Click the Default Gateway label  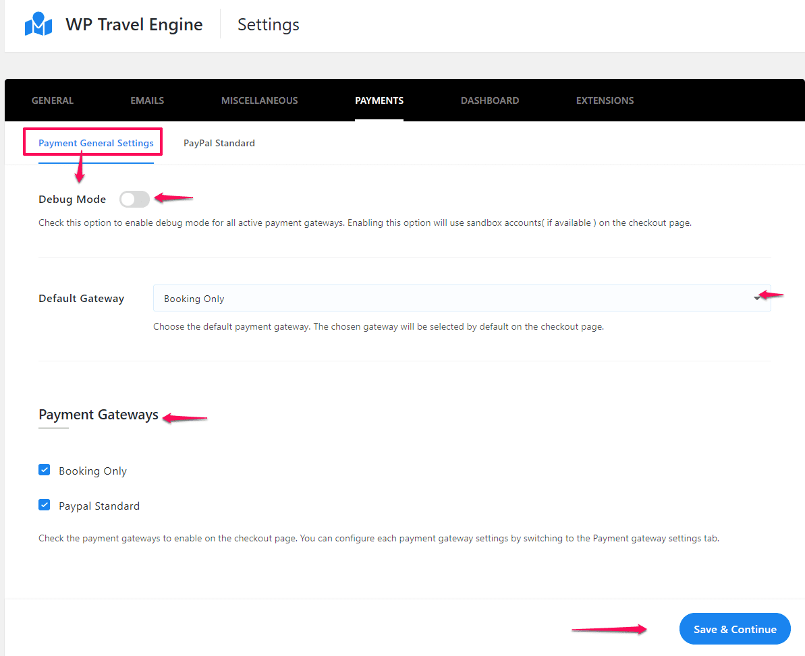81,299
